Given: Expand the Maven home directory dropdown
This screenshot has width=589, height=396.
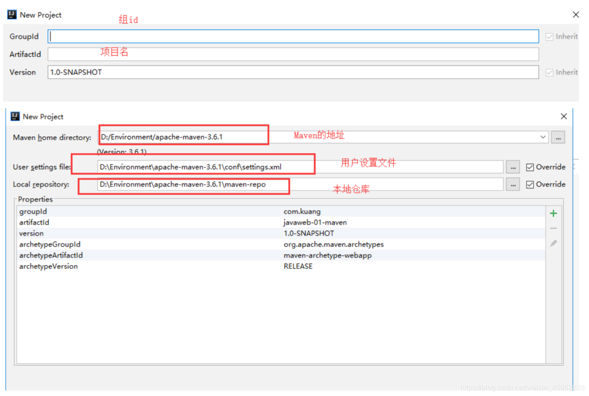Looking at the screenshot, I should point(543,137).
